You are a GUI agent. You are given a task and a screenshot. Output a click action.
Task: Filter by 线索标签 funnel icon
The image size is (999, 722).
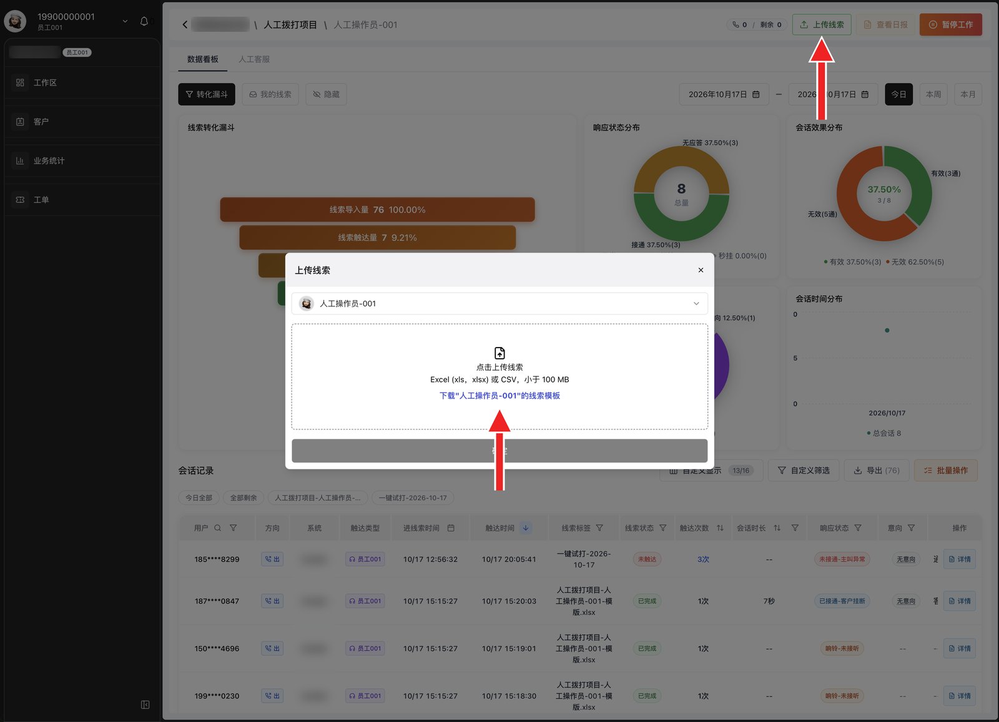[599, 528]
